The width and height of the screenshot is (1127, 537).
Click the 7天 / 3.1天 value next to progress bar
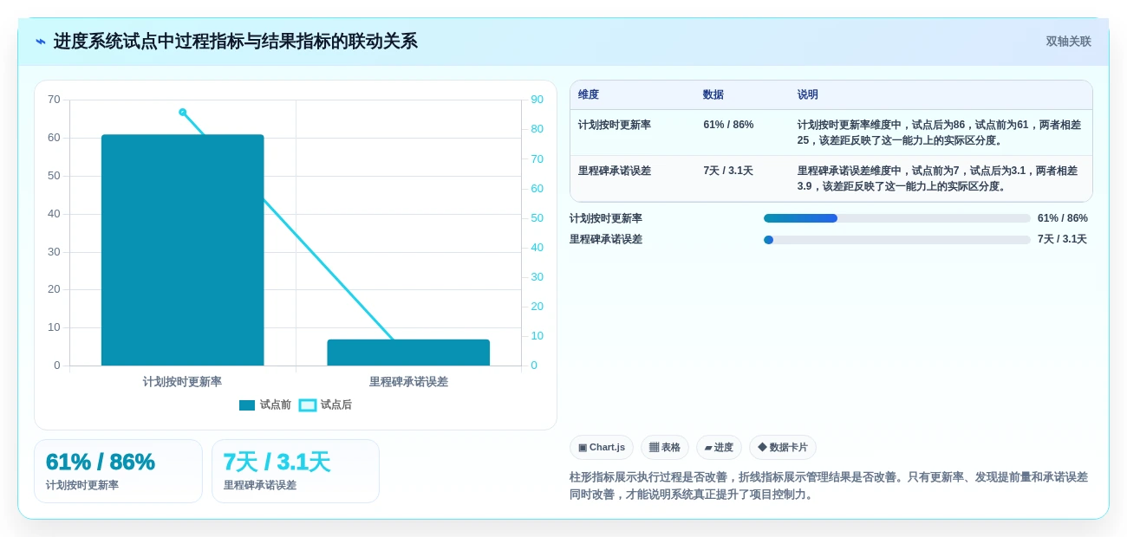coord(1062,239)
